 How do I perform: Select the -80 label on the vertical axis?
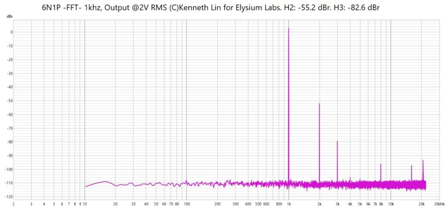coord(10,142)
